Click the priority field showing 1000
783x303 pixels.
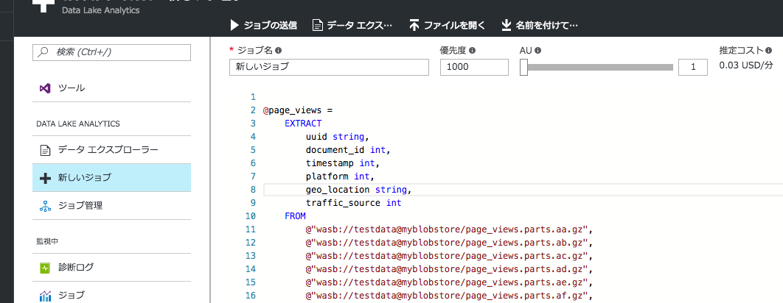pyautogui.click(x=474, y=67)
